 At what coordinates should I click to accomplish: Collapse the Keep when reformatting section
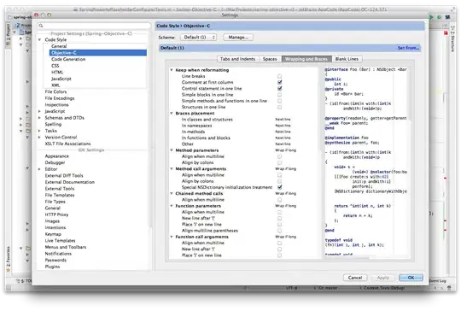pos(172,70)
